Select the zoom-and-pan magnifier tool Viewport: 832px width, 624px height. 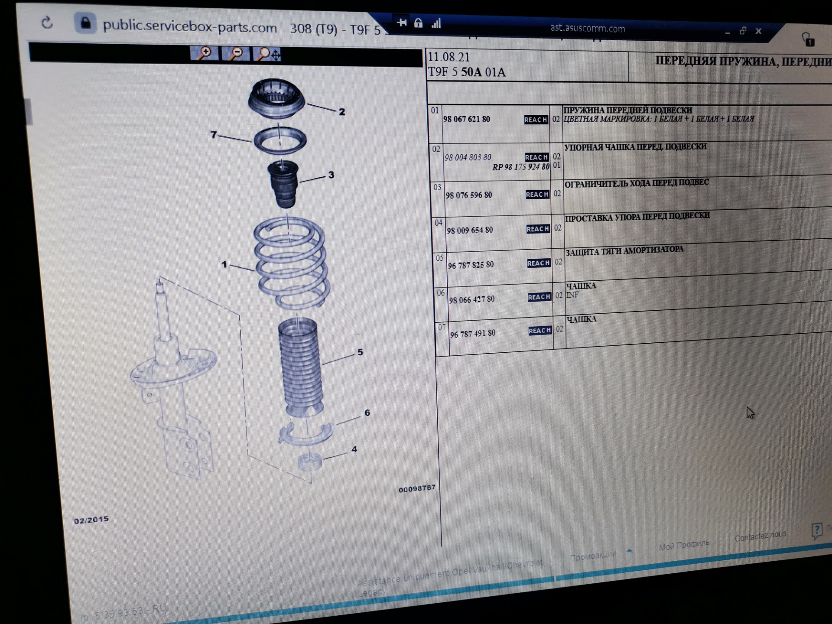pos(267,55)
